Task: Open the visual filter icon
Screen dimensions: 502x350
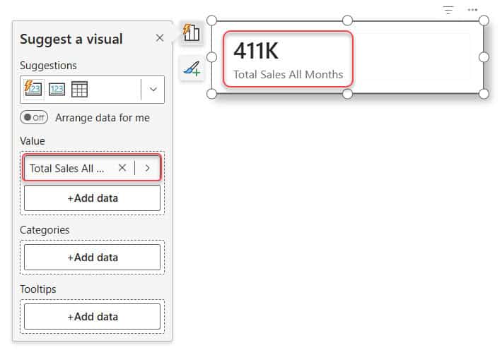Action: (448, 10)
